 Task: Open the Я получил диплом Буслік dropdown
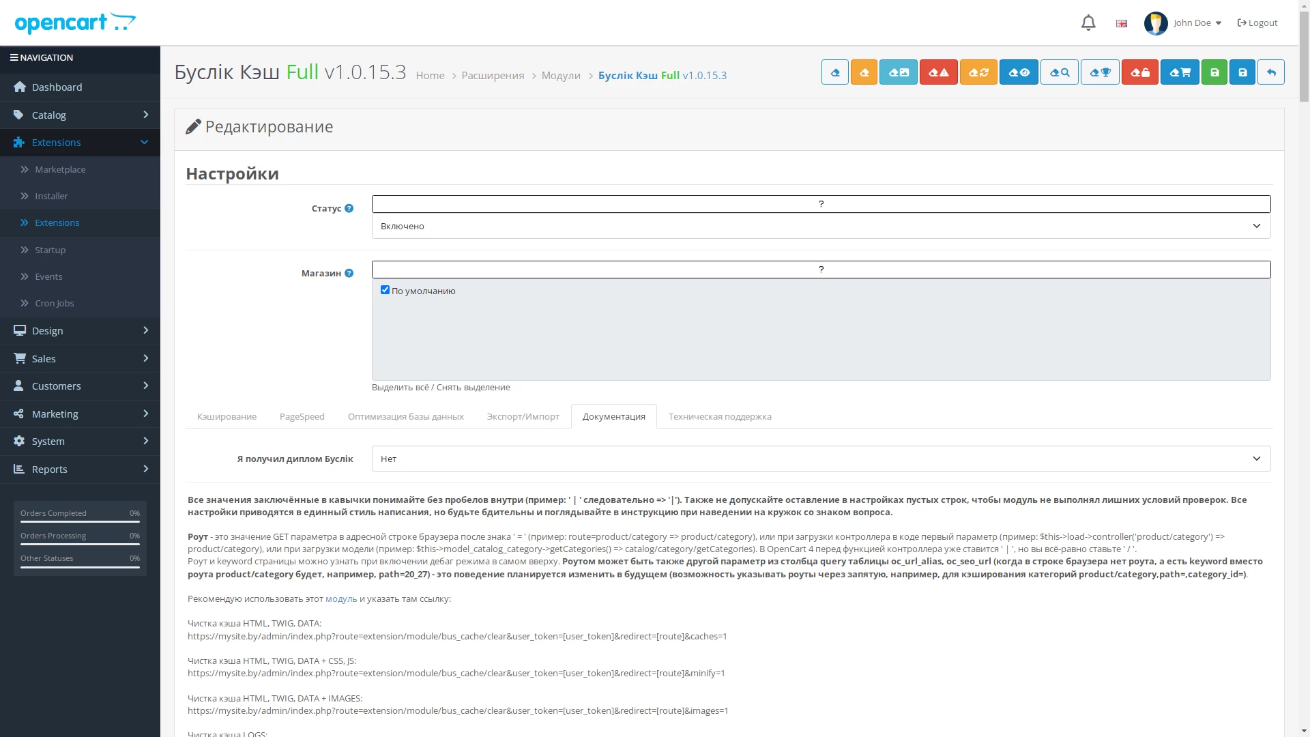[x=821, y=459]
